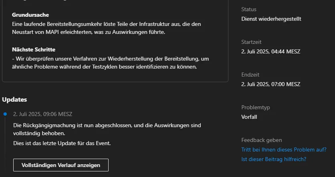Select the Dienst wiederhergestellt status value

coord(271,19)
